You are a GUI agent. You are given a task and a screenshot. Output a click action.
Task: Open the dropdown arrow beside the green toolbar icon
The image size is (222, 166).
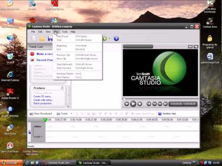click(x=109, y=38)
